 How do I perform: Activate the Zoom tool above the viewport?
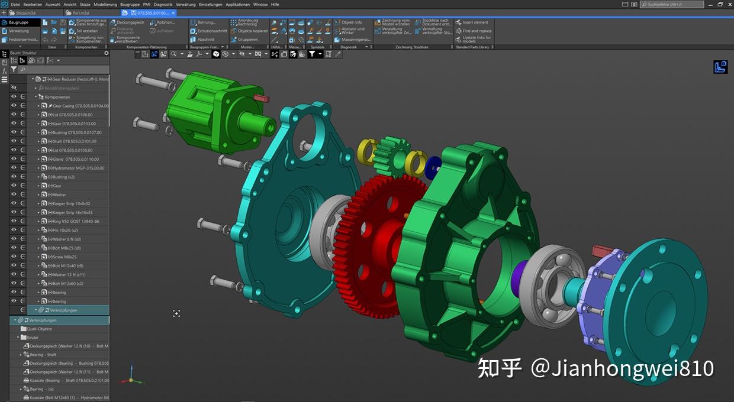[173, 54]
